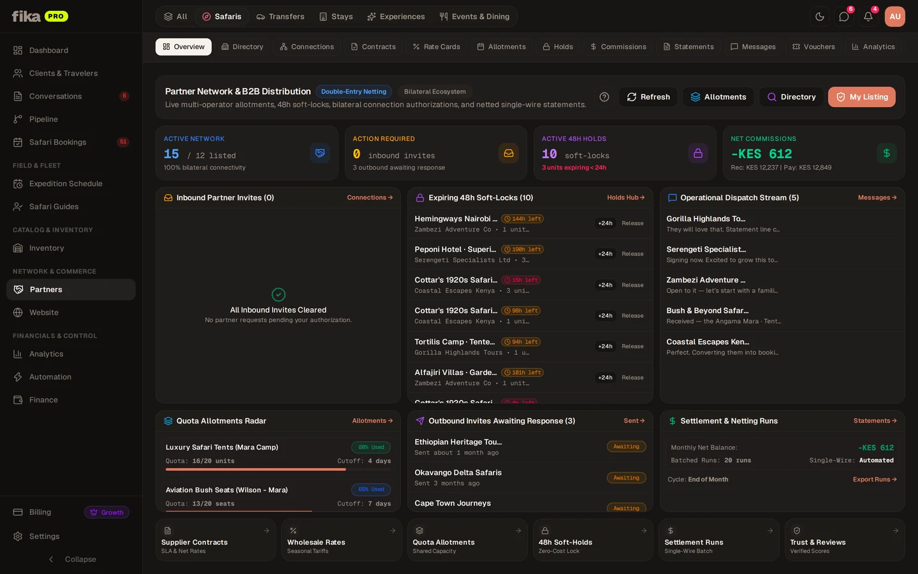Click the Action Required inbox icon
This screenshot has height=574, width=918.
pos(509,153)
